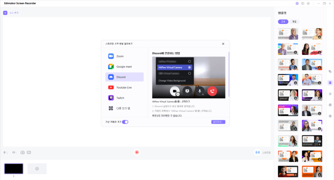334x180 pixels.
Task: Select template with man in glasses, arms crossed
Action: [x=312, y=80]
